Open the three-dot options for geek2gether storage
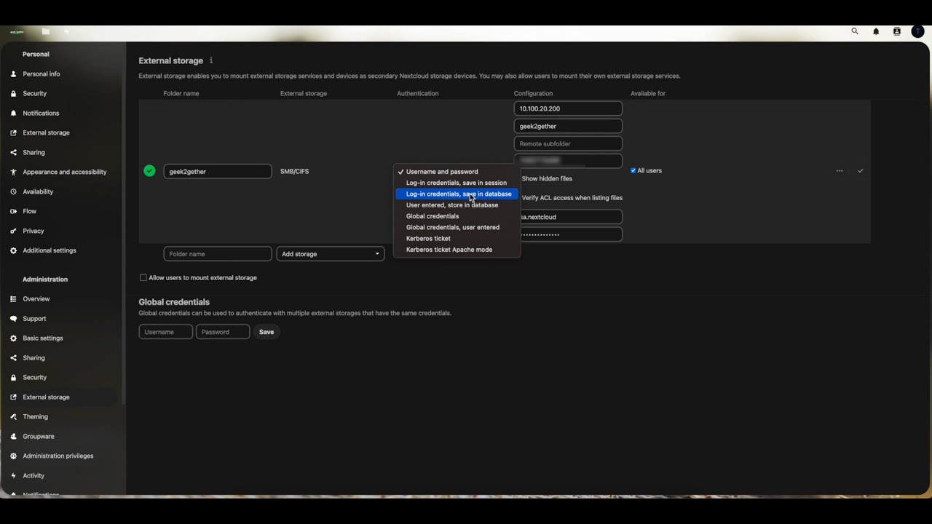The image size is (932, 524). [x=840, y=171]
